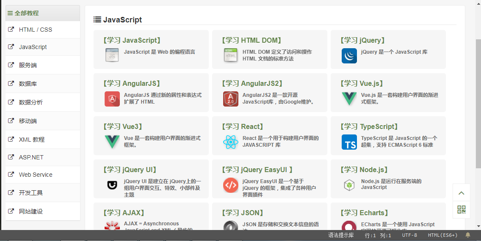Open the 【学习 JavaScript】 tutorial link
The height and width of the screenshot is (241, 481).
[x=132, y=41]
